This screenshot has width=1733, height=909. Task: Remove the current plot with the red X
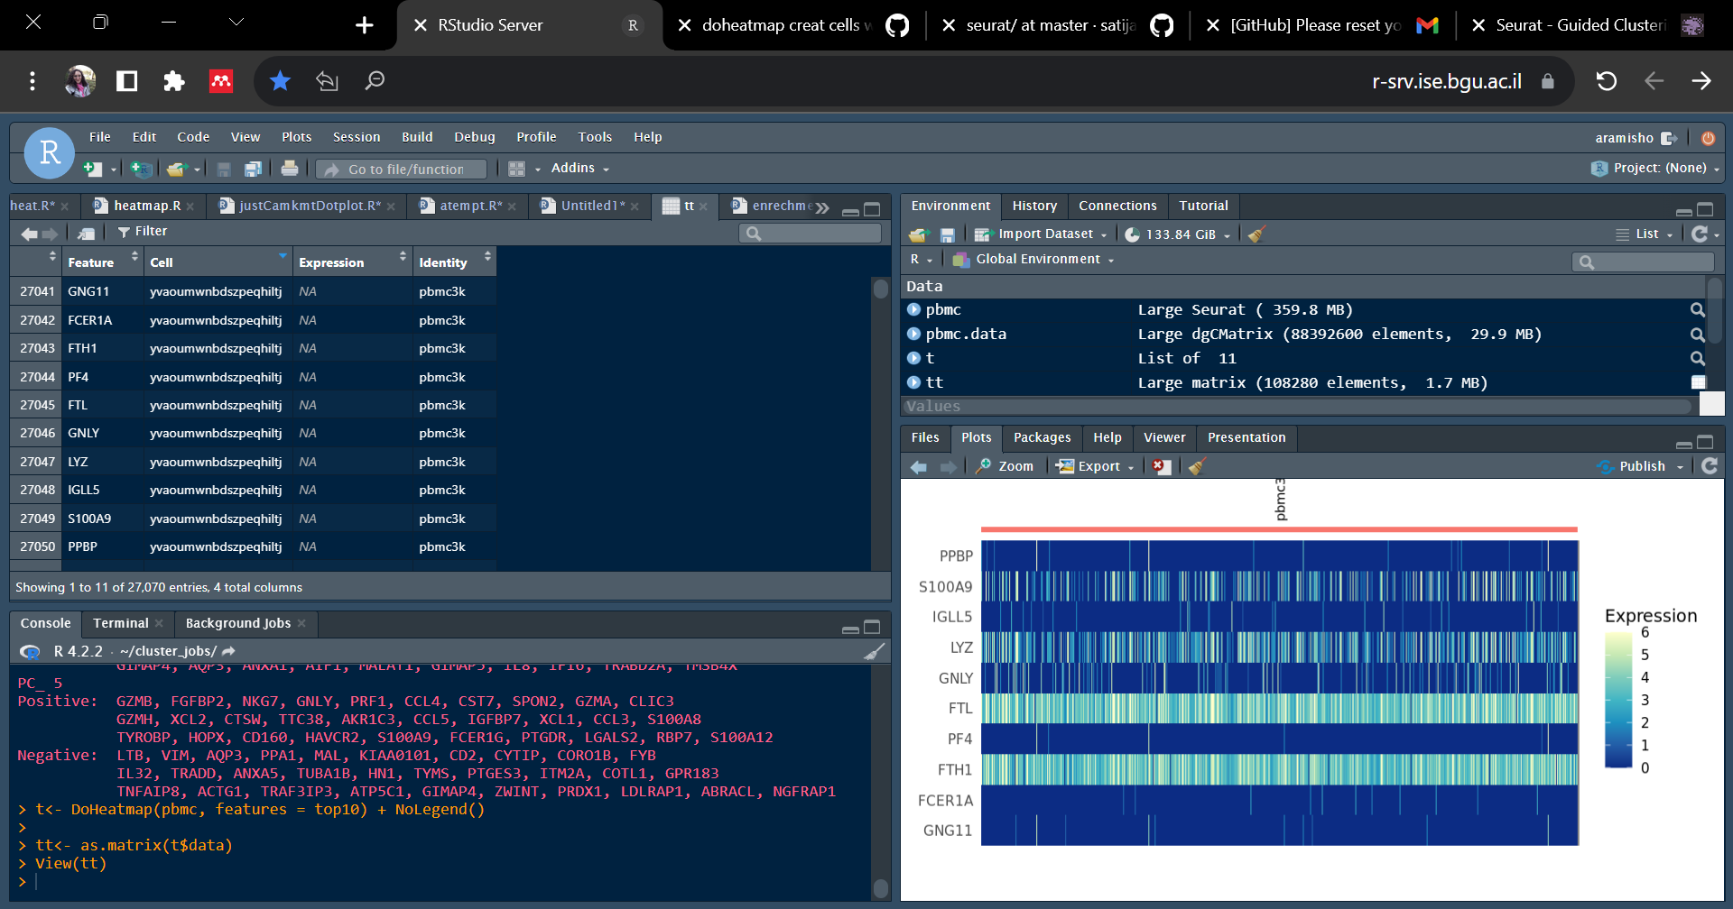pos(1161,466)
